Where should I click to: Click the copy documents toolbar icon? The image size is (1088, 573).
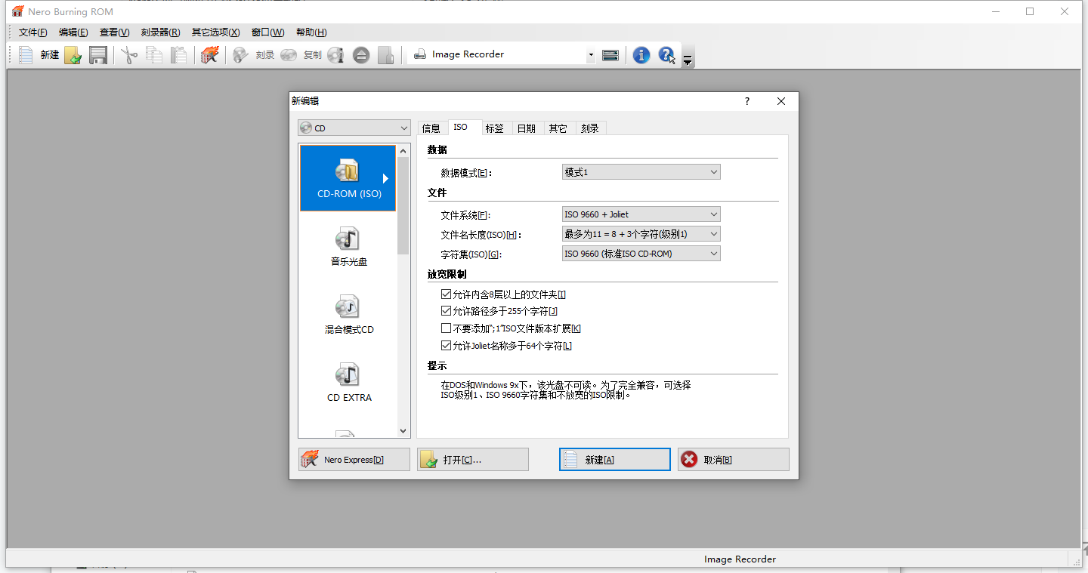[x=154, y=54]
